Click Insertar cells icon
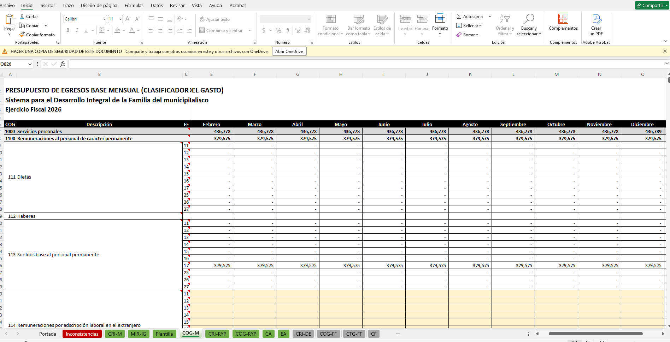 tap(405, 19)
